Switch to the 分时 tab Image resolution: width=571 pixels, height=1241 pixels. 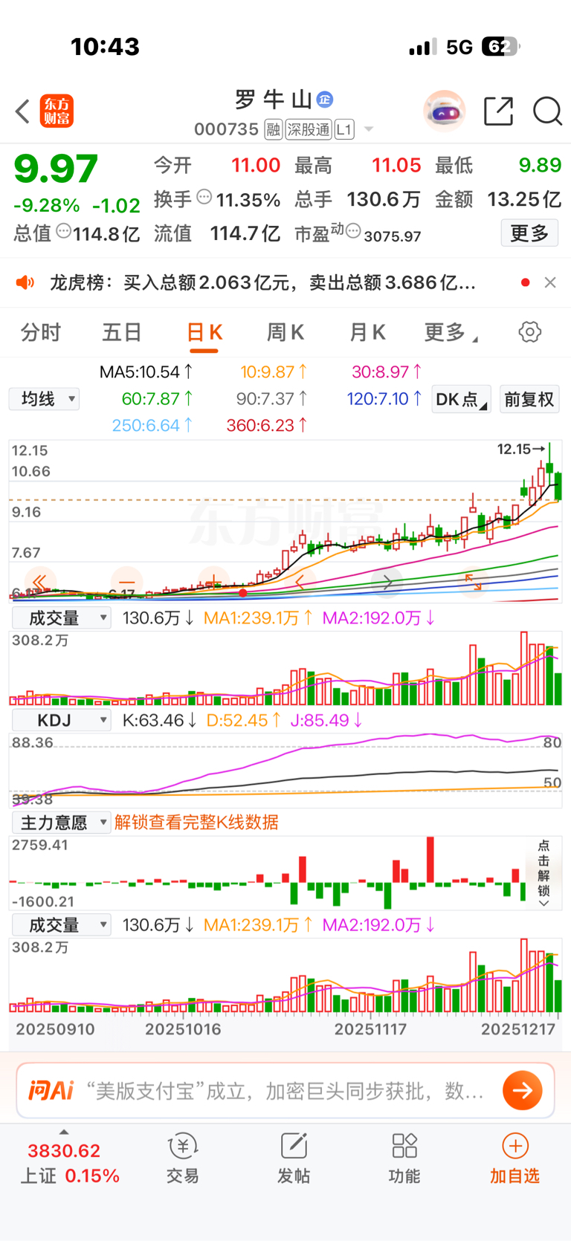pyautogui.click(x=41, y=332)
